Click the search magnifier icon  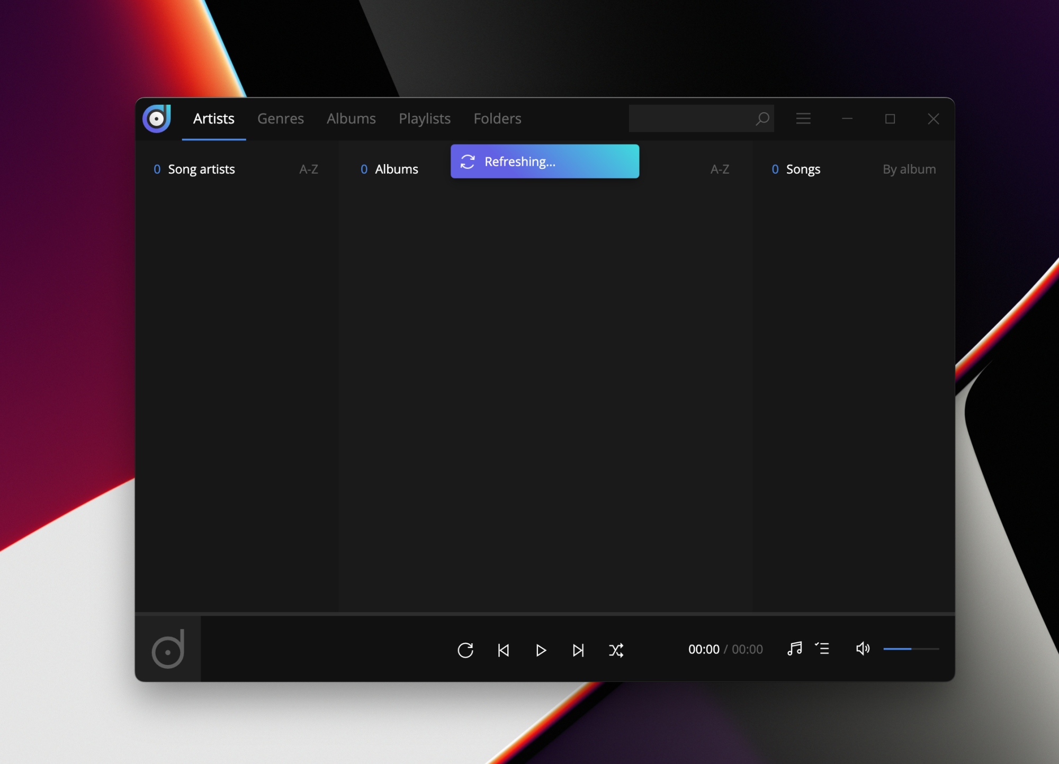pos(762,119)
